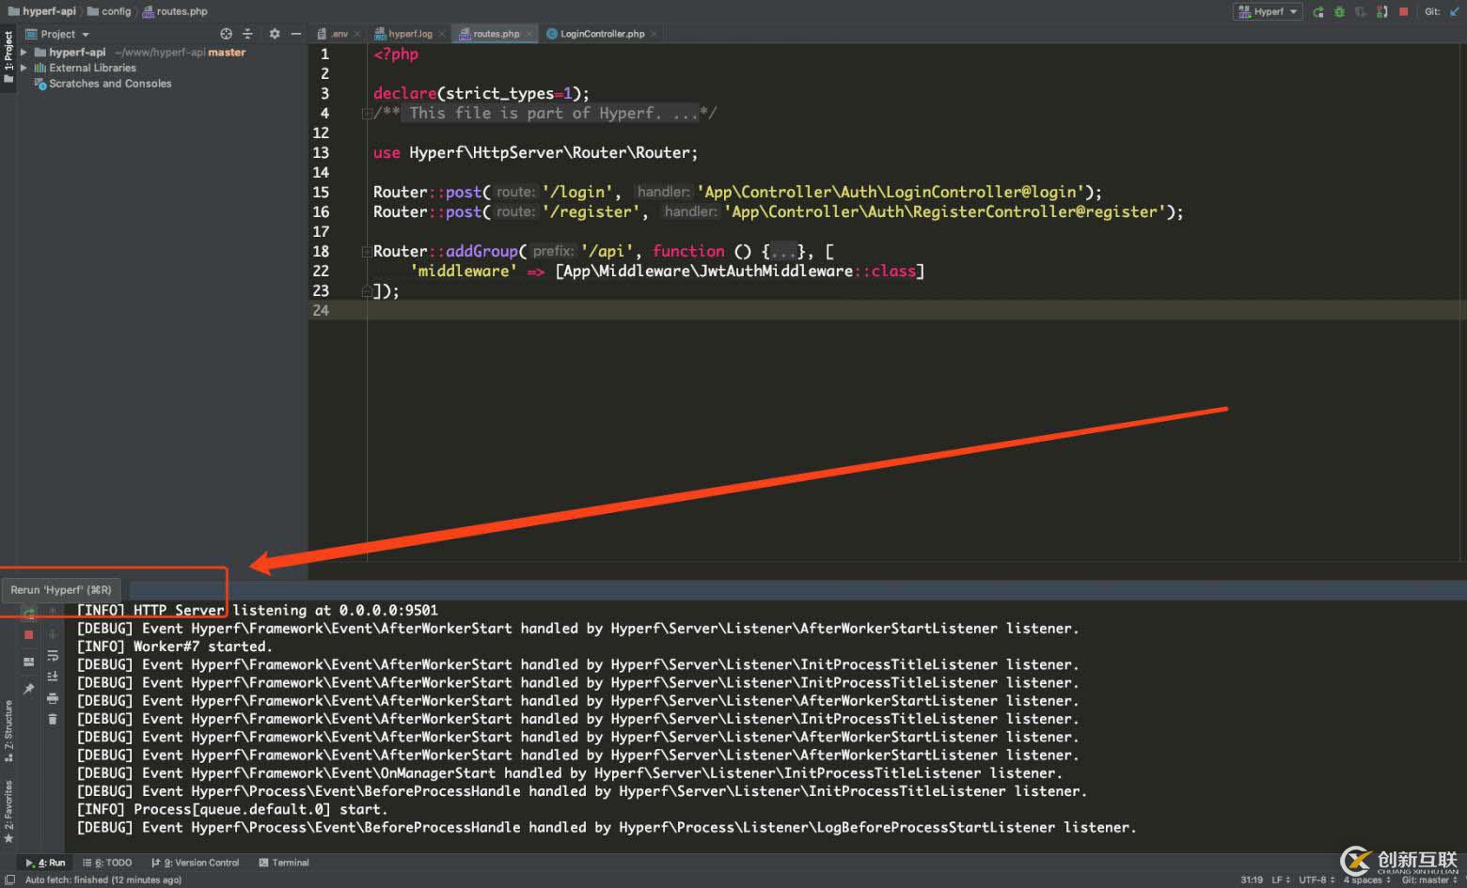
Task: Toggle soft-wrap in console output
Action: point(53,656)
